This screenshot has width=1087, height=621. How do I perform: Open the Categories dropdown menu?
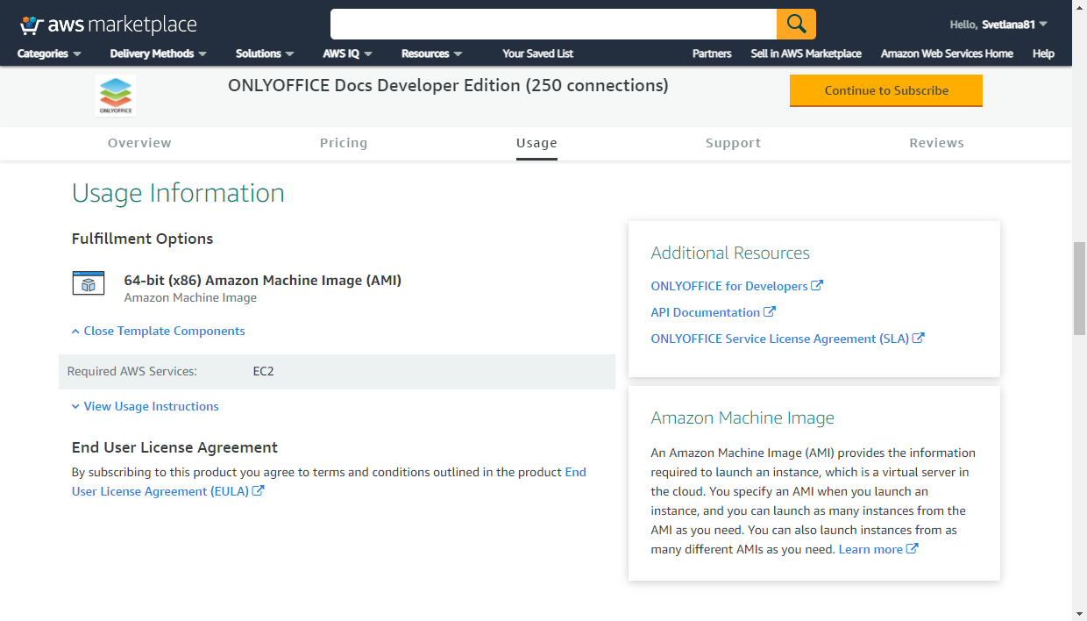tap(49, 54)
